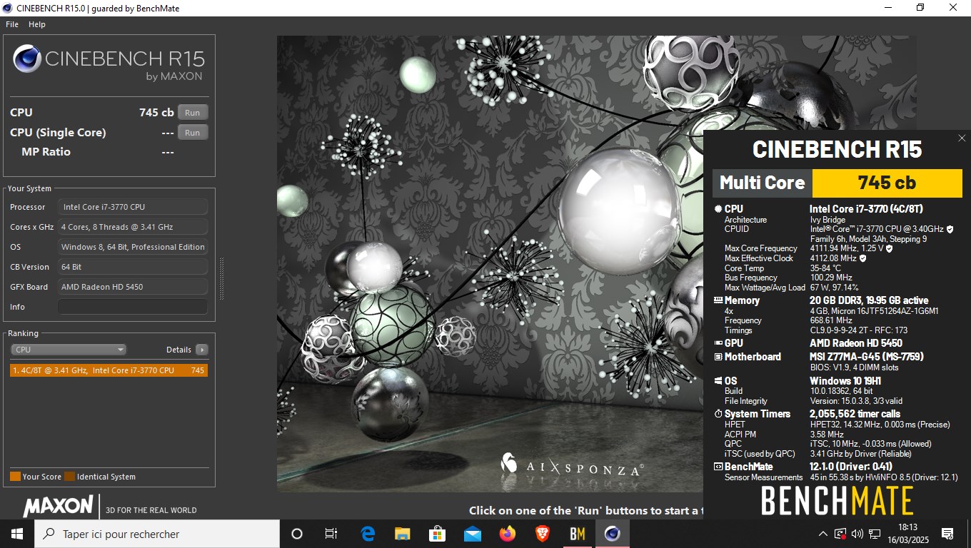Click the yellow 745 cb Multi Core score
971x548 pixels.
click(887, 183)
